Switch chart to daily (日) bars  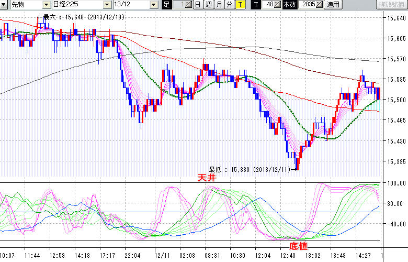click(x=197, y=5)
